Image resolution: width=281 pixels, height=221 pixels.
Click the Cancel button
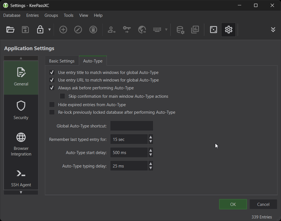[x=263, y=204]
